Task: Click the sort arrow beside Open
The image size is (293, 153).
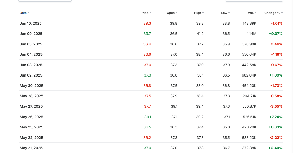Action: 177,13
